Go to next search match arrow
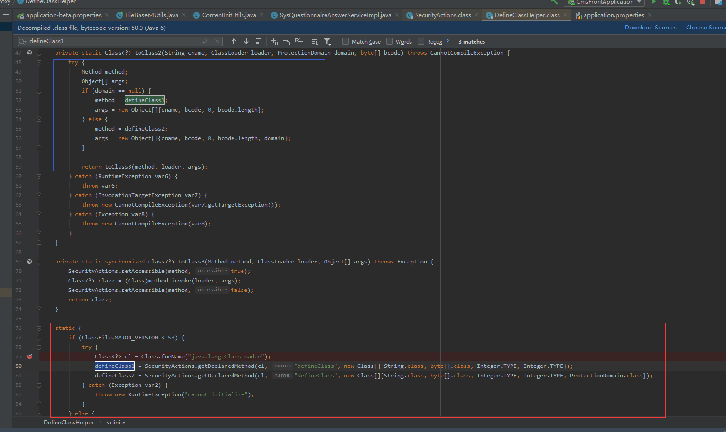The image size is (726, 432). tap(246, 42)
